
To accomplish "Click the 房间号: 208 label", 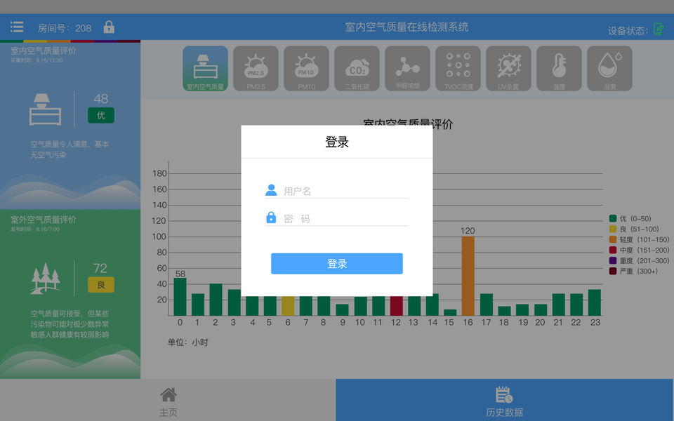I will coord(65,28).
